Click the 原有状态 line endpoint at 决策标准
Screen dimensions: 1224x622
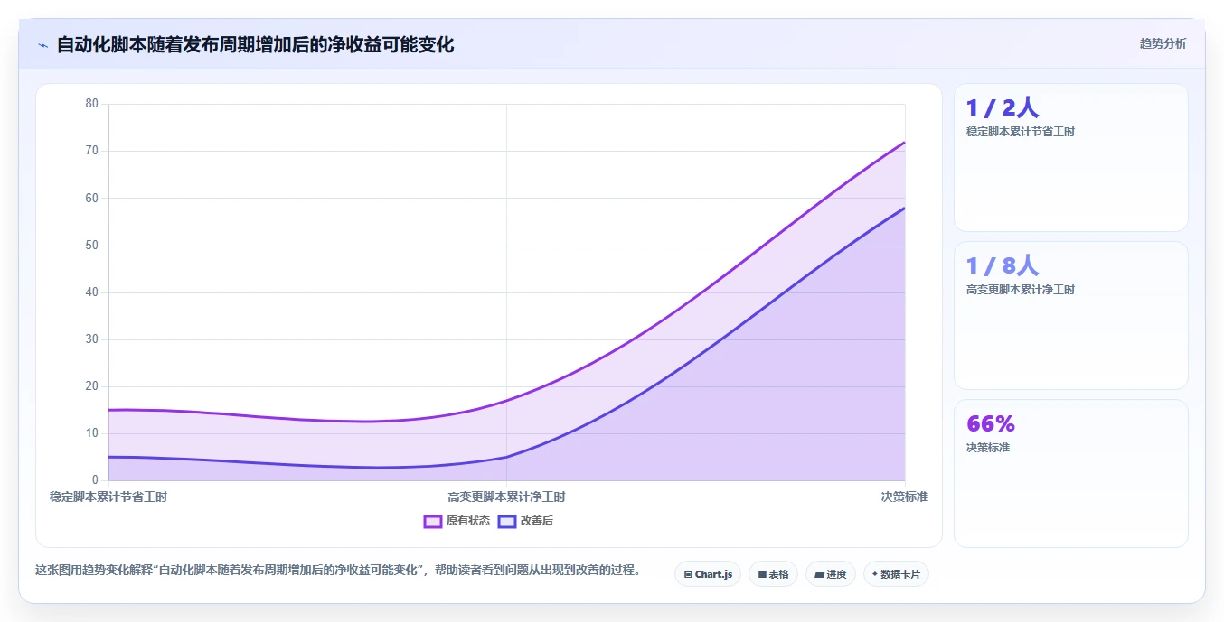click(x=905, y=142)
